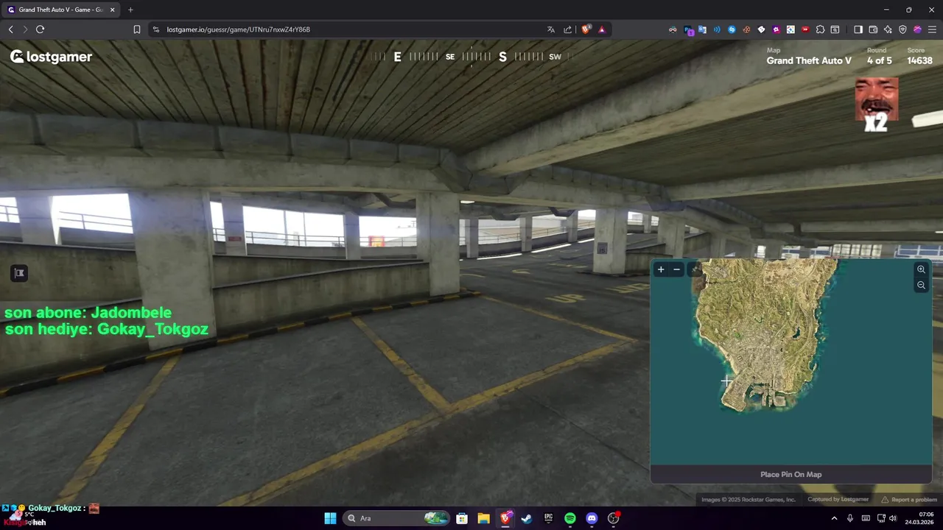Enlarge the map panel with plus button

coord(661,269)
